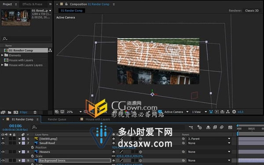Click the 01 Render Comp project thumbnail
The image size is (264, 165).
pyautogui.click(x=16, y=18)
